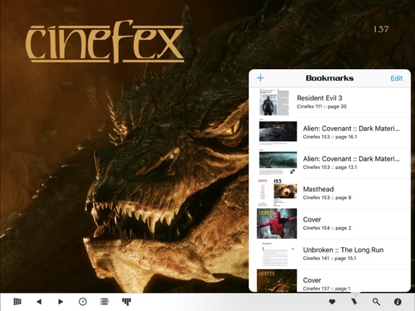Open the library grid view icon
Image resolution: width=415 pixels, height=311 pixels.
[x=17, y=301]
